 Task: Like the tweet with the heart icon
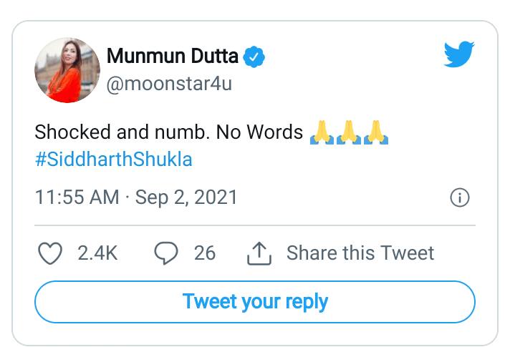(x=50, y=253)
